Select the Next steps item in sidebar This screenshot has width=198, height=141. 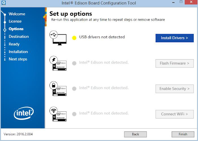[x=18, y=59]
